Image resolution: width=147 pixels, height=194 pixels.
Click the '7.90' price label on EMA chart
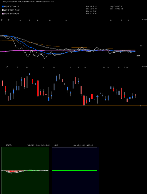tap(138, 56)
